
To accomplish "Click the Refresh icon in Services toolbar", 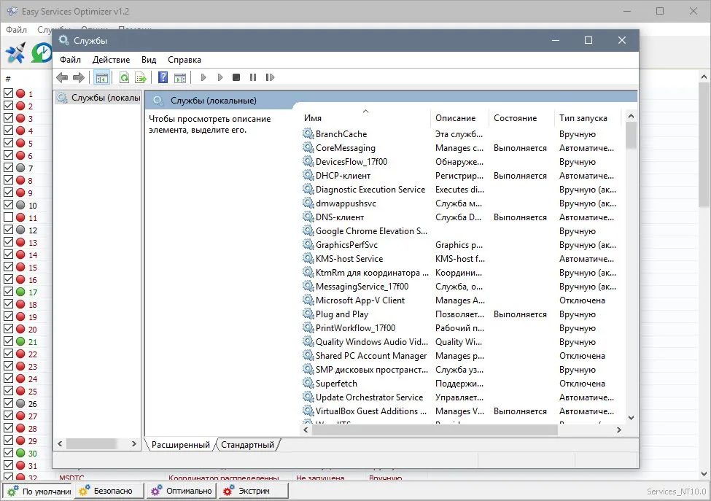I will [x=124, y=77].
